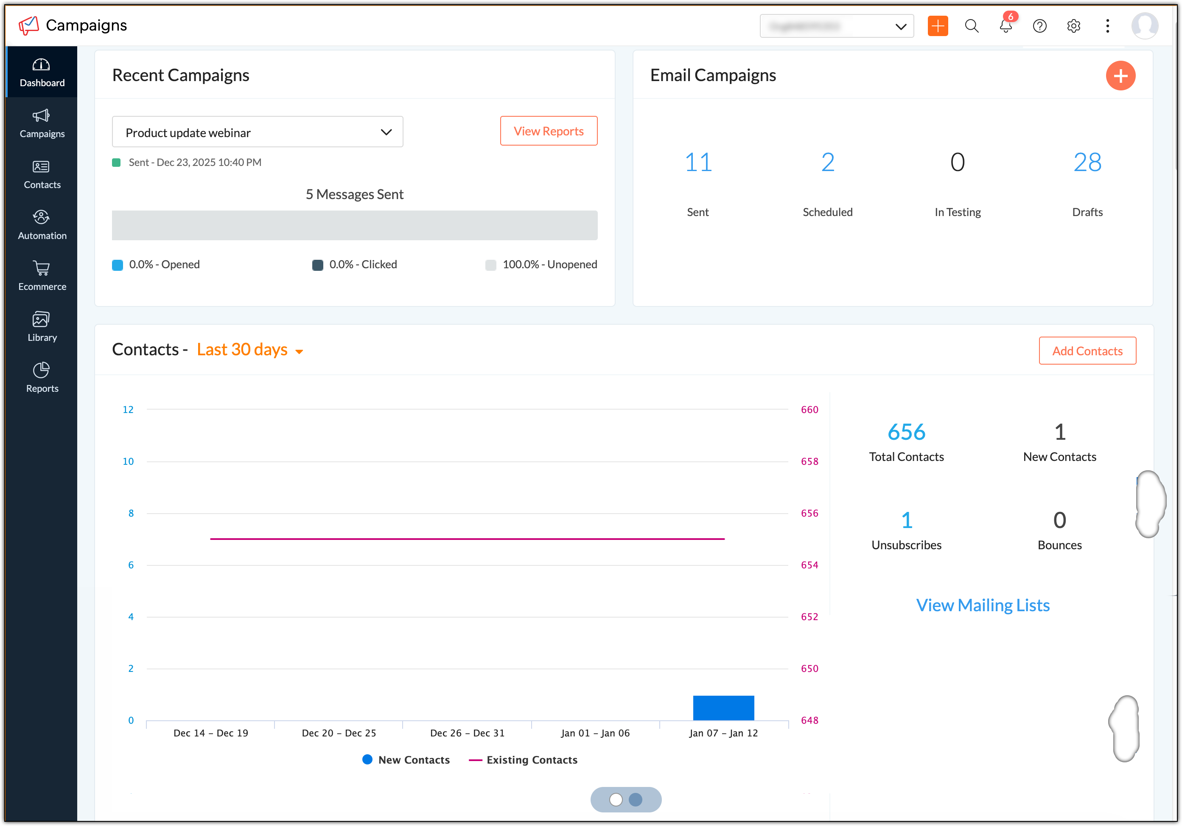
Task: Open the three-dot more options menu
Action: 1107,26
